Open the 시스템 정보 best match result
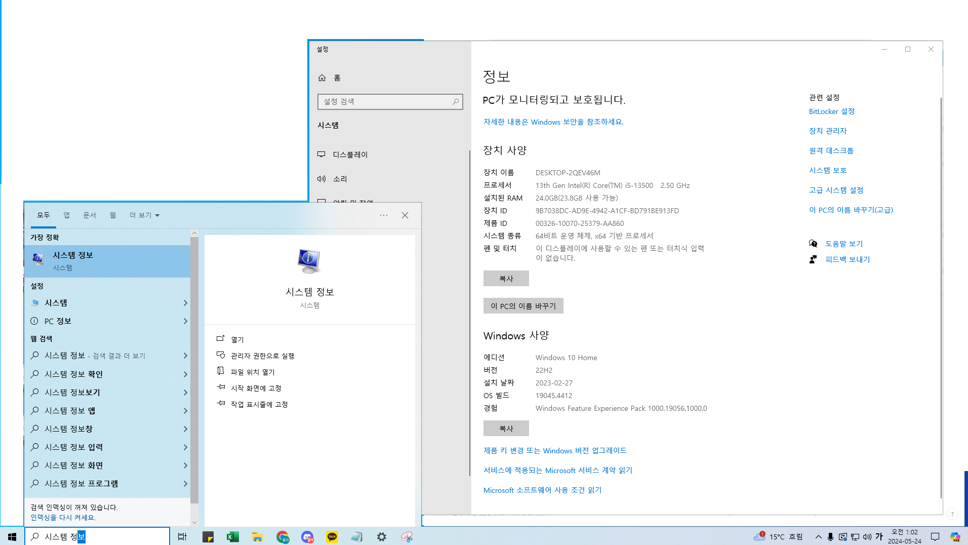The height and width of the screenshot is (545, 968). (107, 261)
